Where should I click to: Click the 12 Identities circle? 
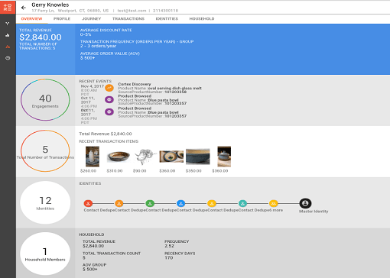[x=45, y=202]
